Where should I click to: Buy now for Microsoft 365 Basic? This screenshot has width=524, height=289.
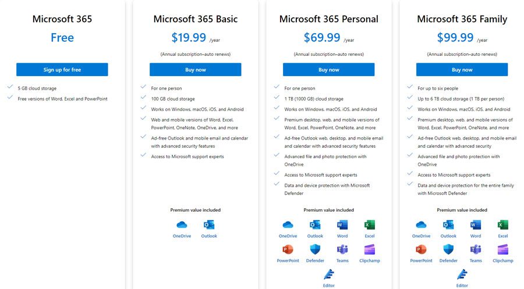coord(196,69)
